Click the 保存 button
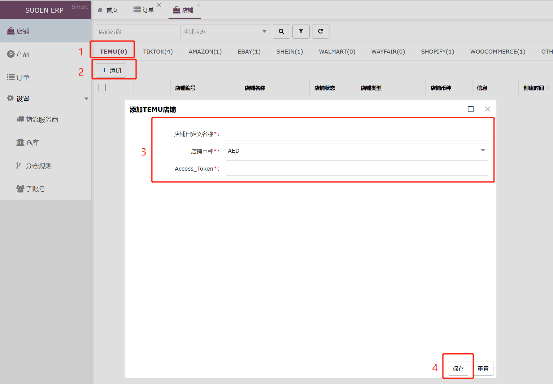553x384 pixels. (458, 369)
